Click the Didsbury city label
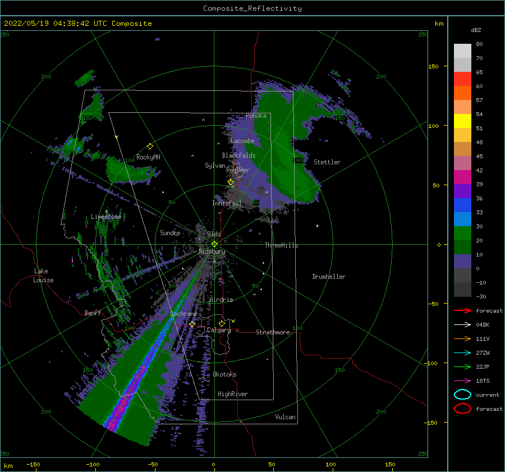Image resolution: width=505 pixels, height=472 pixels. pyautogui.click(x=212, y=251)
